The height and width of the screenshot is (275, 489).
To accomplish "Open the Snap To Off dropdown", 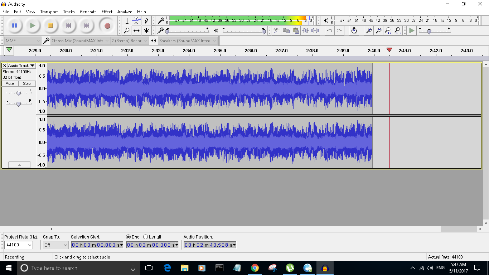I will 55,245.
